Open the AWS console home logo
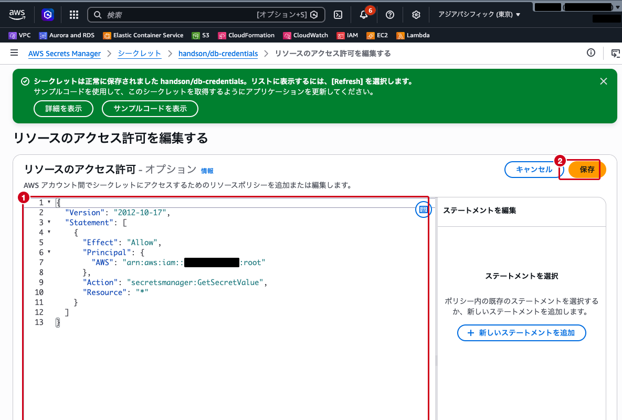The height and width of the screenshot is (420, 622). tap(17, 14)
